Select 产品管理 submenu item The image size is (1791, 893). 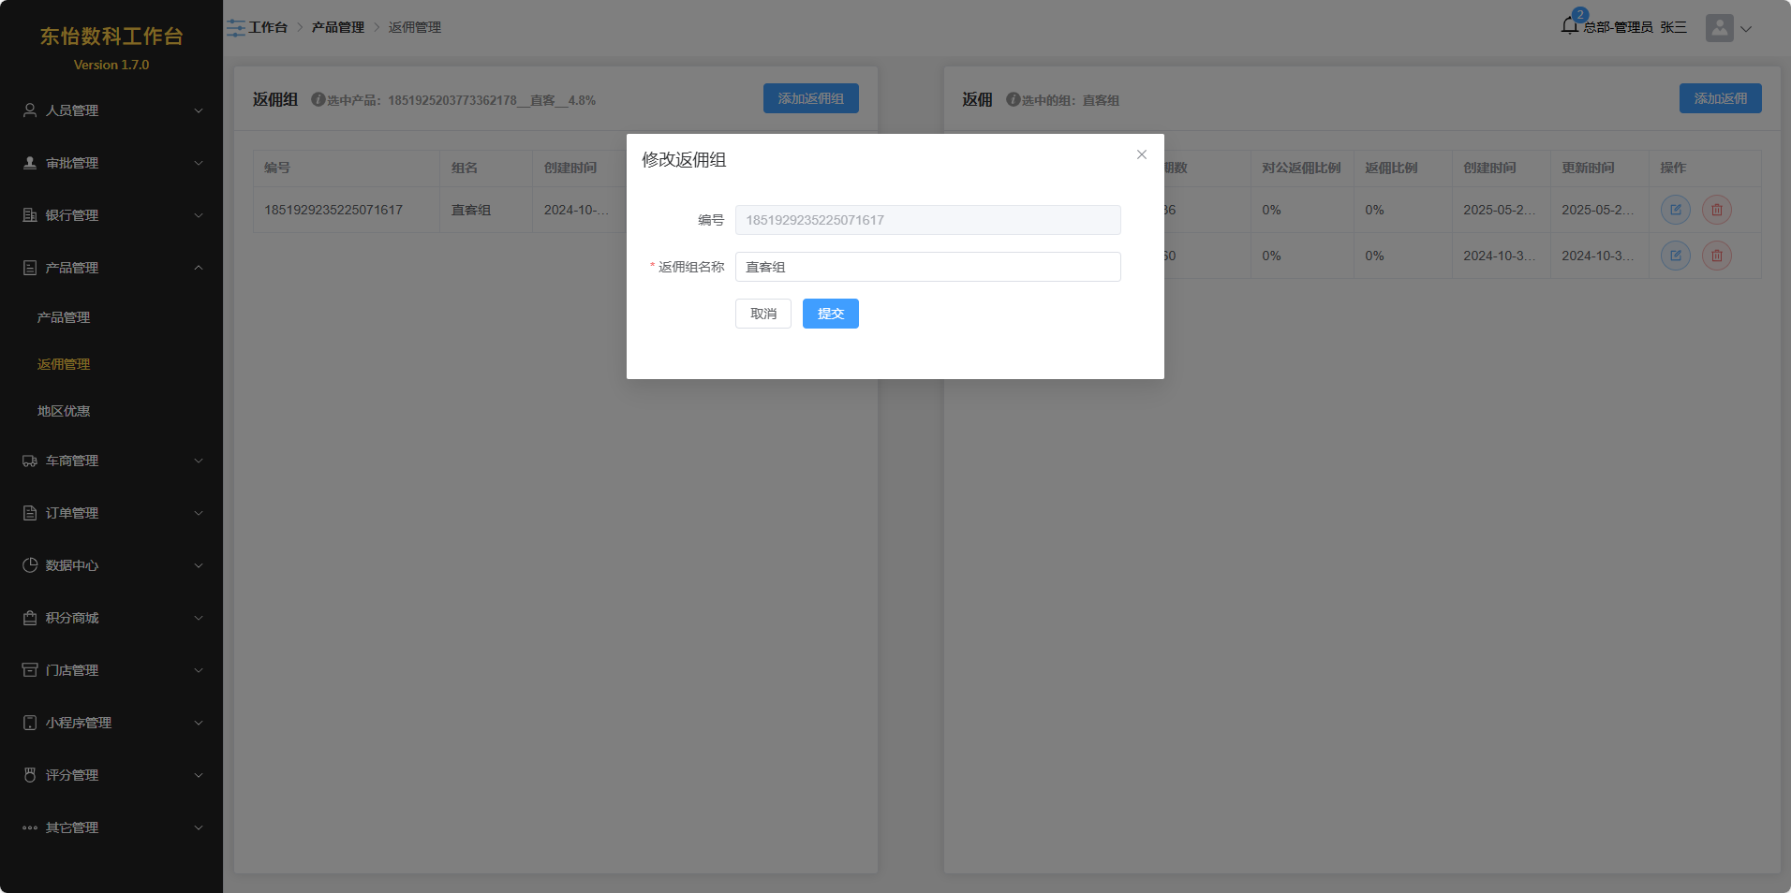(x=64, y=317)
